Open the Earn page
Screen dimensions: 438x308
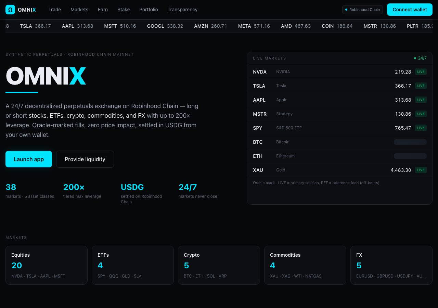click(103, 10)
